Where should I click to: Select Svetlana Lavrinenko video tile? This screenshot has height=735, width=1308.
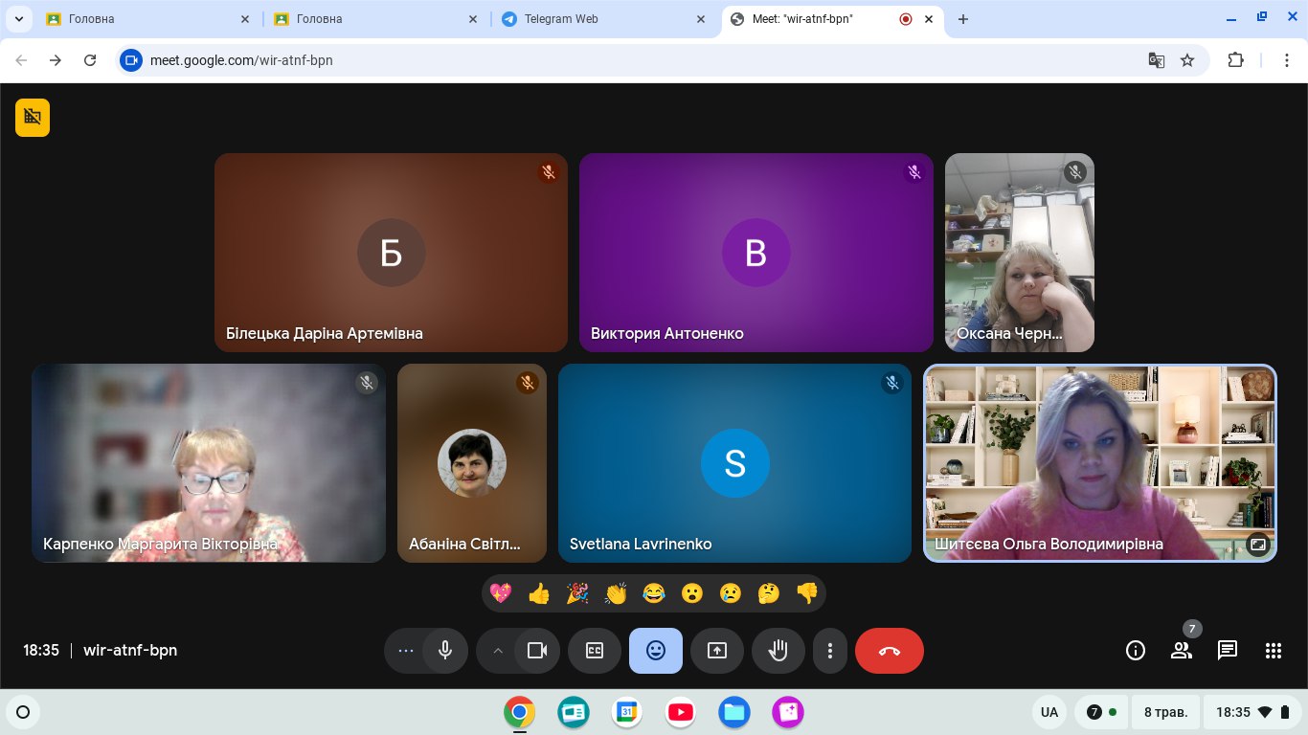[734, 463]
